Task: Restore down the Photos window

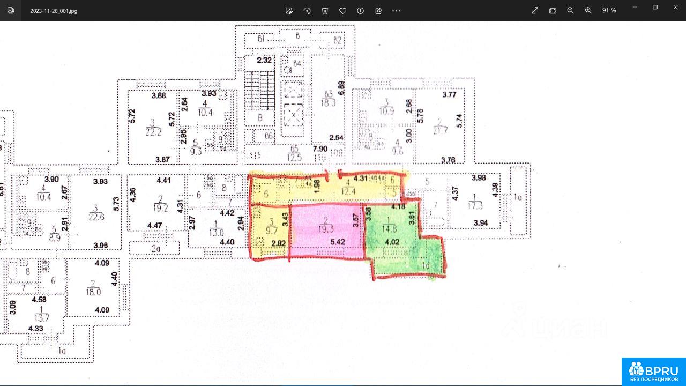Action: click(x=655, y=8)
